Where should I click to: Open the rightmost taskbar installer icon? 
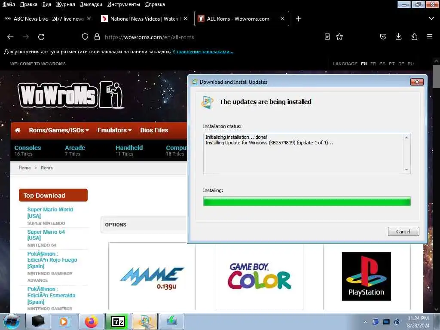tap(171, 321)
